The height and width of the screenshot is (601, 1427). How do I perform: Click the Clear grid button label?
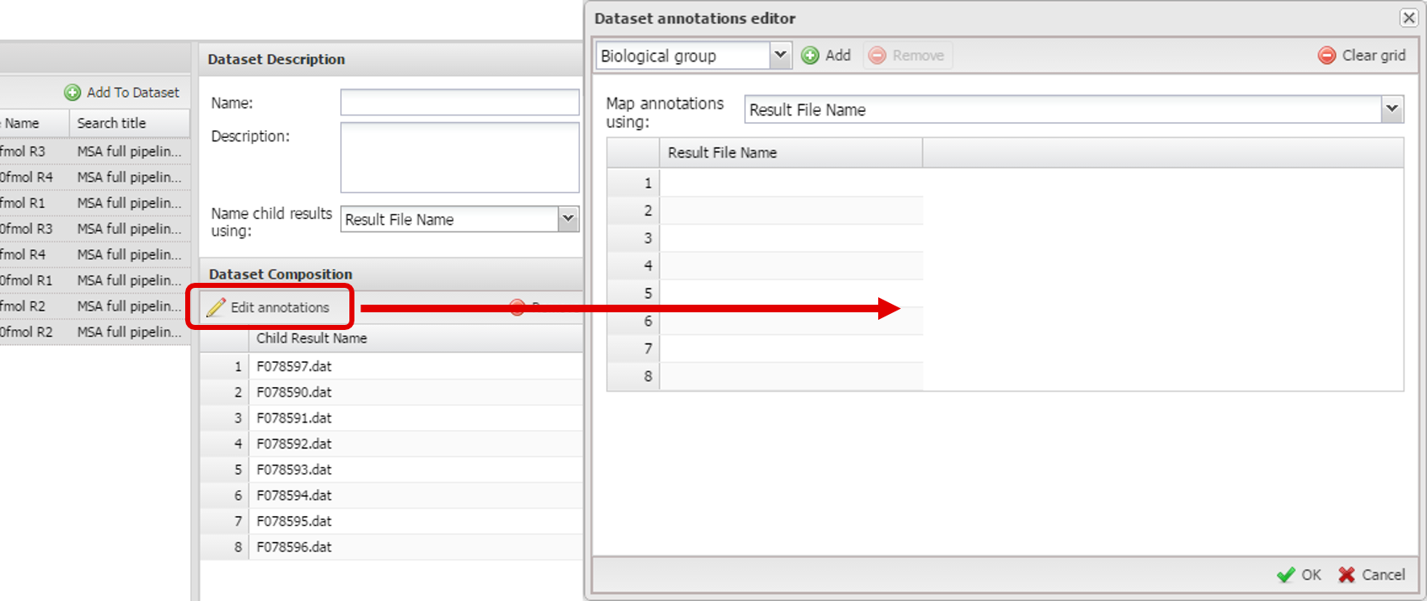1373,56
